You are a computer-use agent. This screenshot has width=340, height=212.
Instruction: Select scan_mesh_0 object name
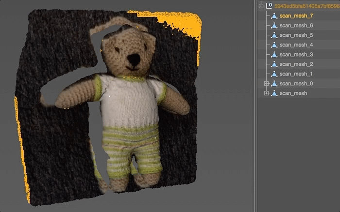click(296, 84)
